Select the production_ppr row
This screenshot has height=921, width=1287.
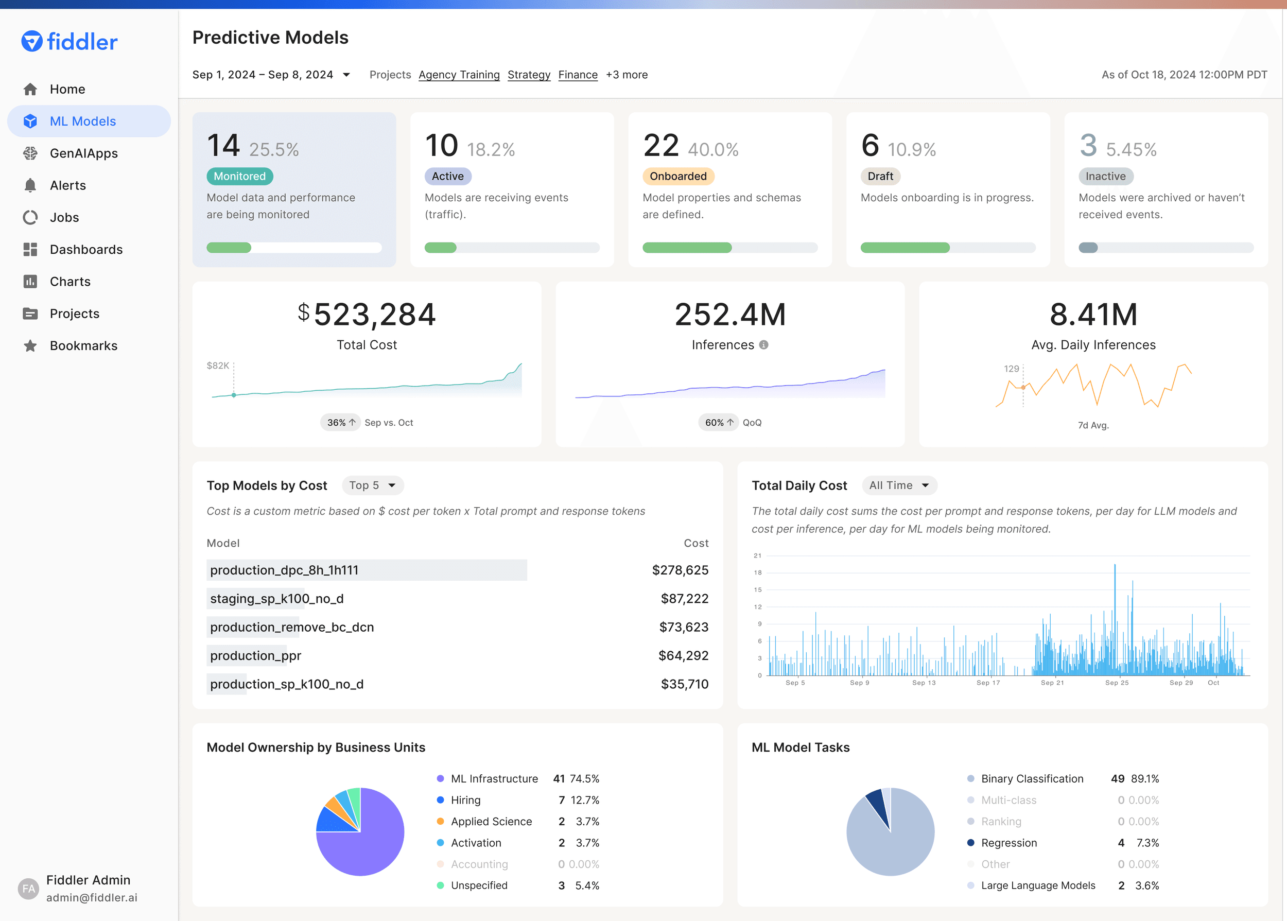click(458, 655)
